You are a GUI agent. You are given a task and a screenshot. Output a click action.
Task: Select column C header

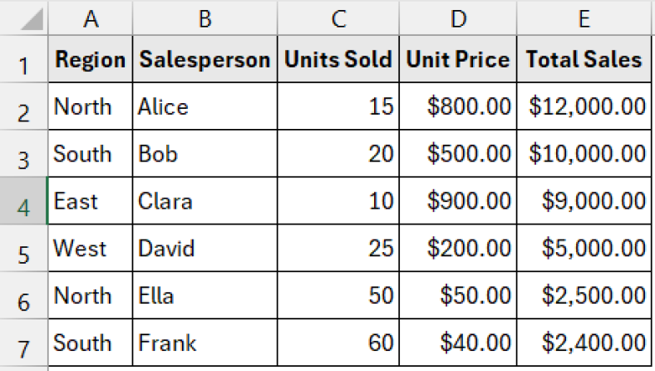[x=338, y=18]
